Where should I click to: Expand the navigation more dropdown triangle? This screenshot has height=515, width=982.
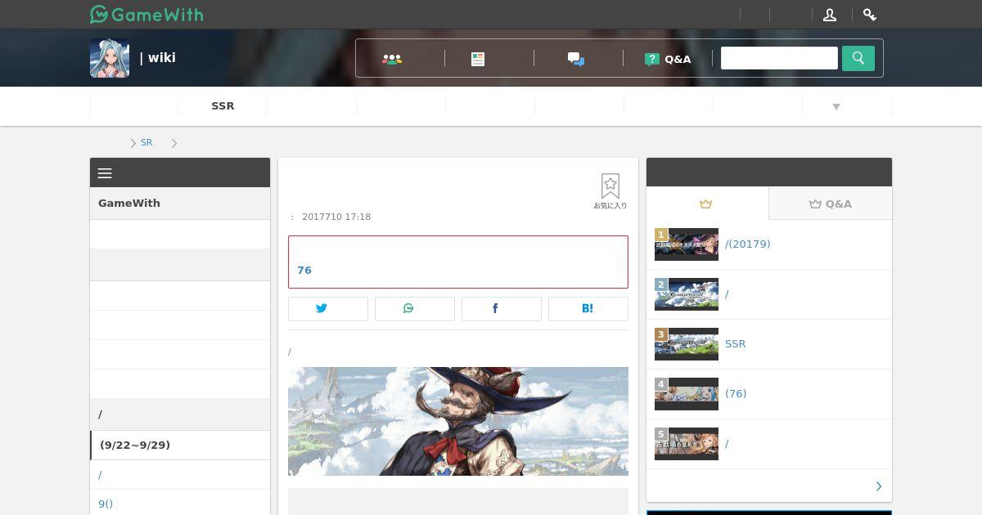(836, 106)
